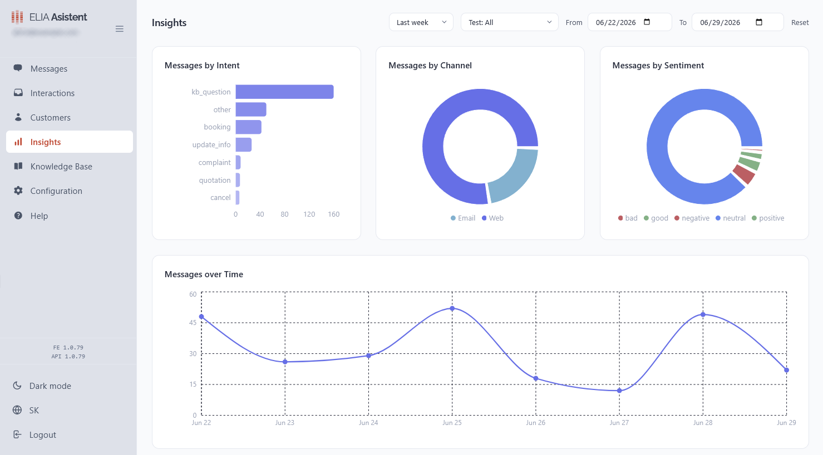Click the Dark mode moon icon
Image resolution: width=823 pixels, height=455 pixels.
point(17,386)
